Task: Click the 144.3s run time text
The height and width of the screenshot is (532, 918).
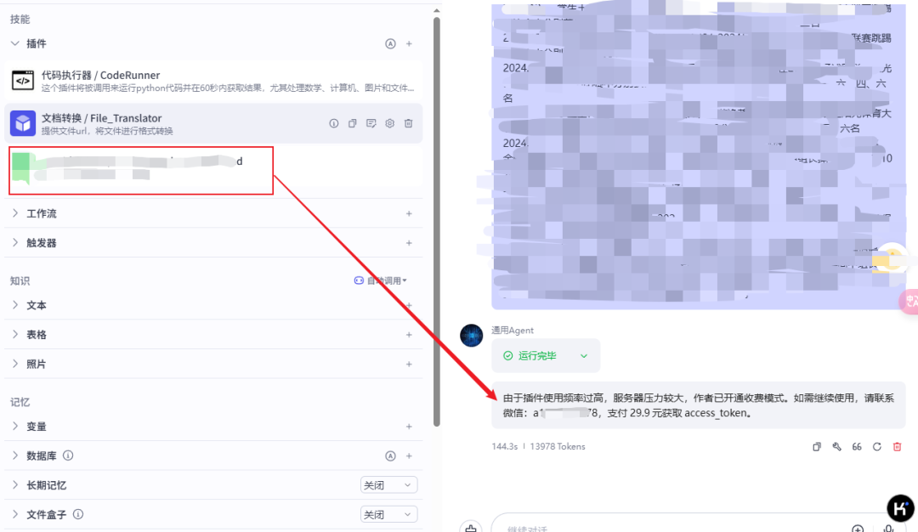Action: (x=505, y=446)
